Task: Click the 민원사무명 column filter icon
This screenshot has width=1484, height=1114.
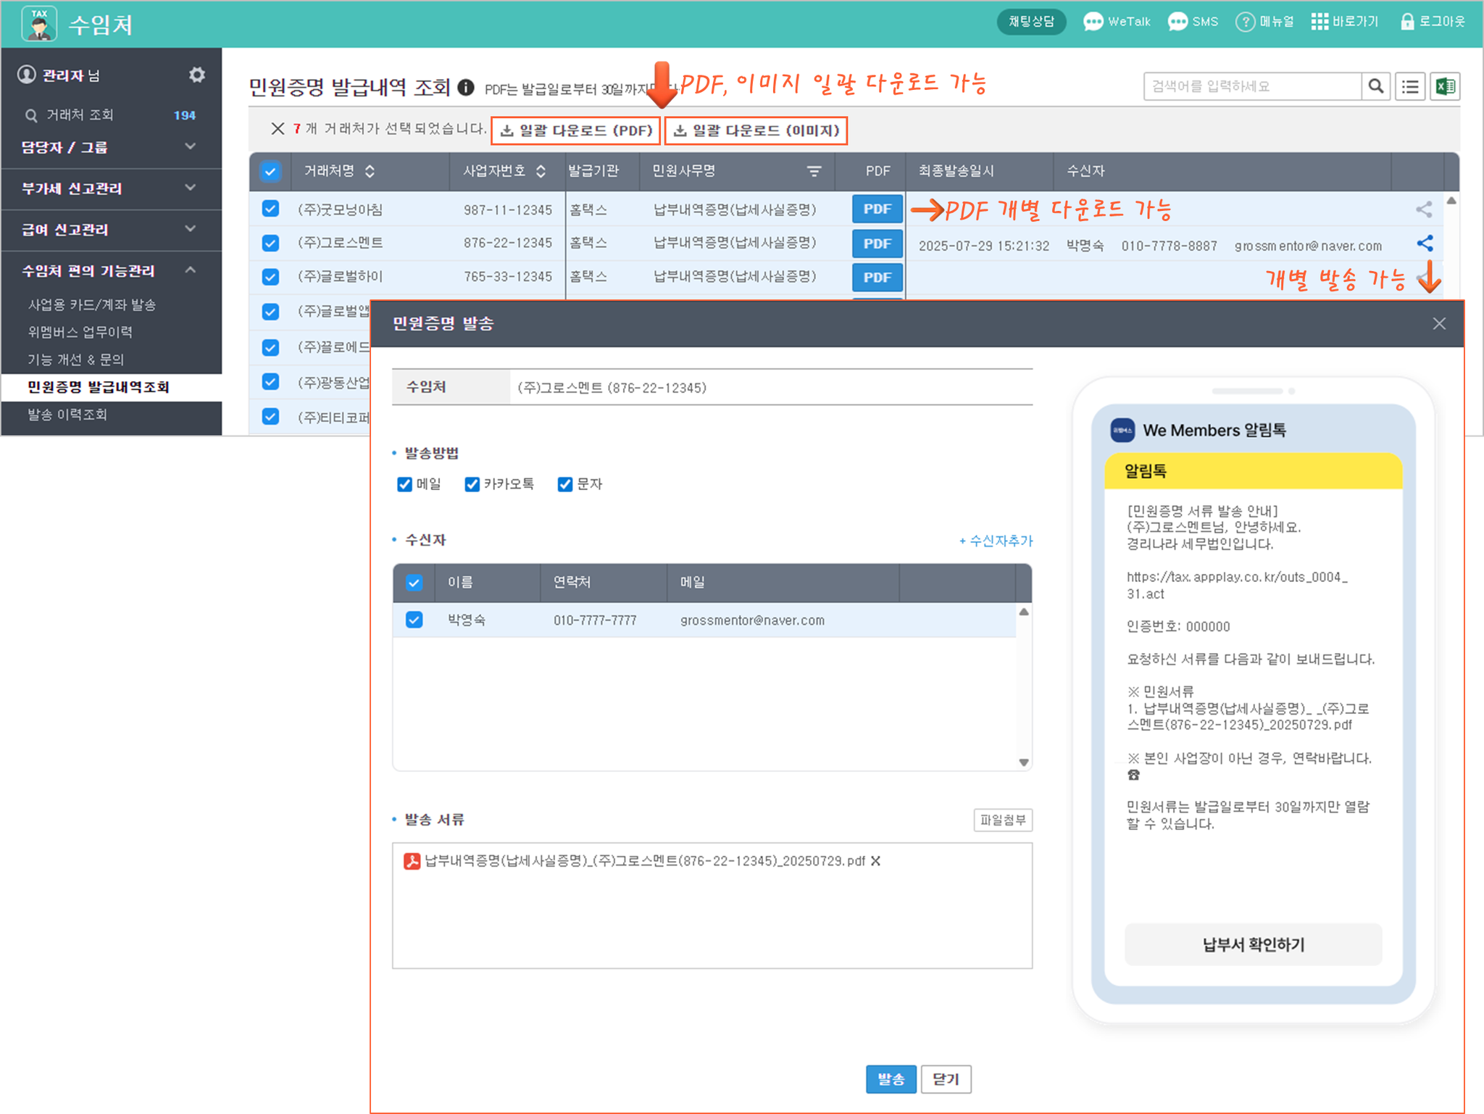Action: tap(814, 171)
